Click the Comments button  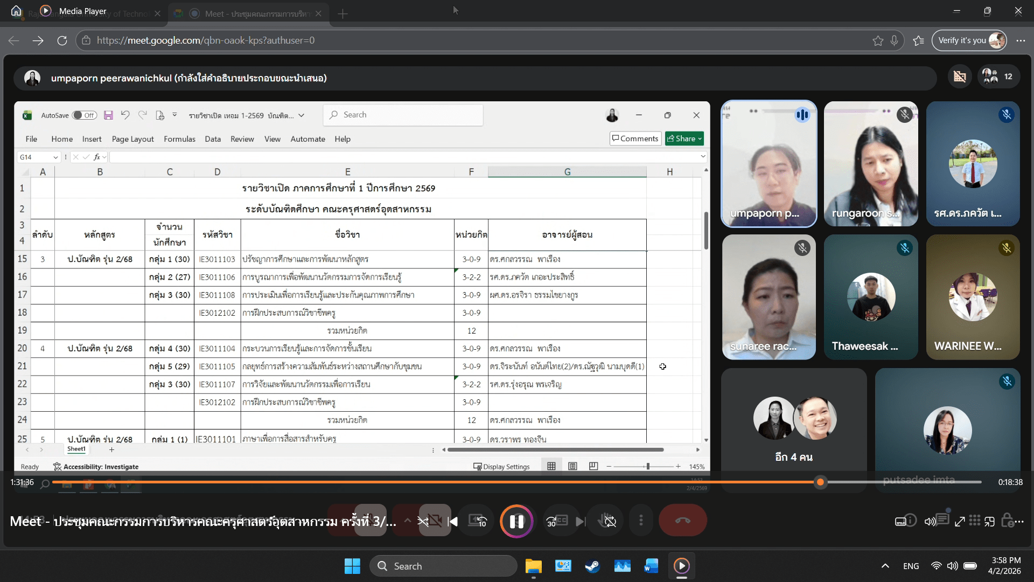[635, 138]
